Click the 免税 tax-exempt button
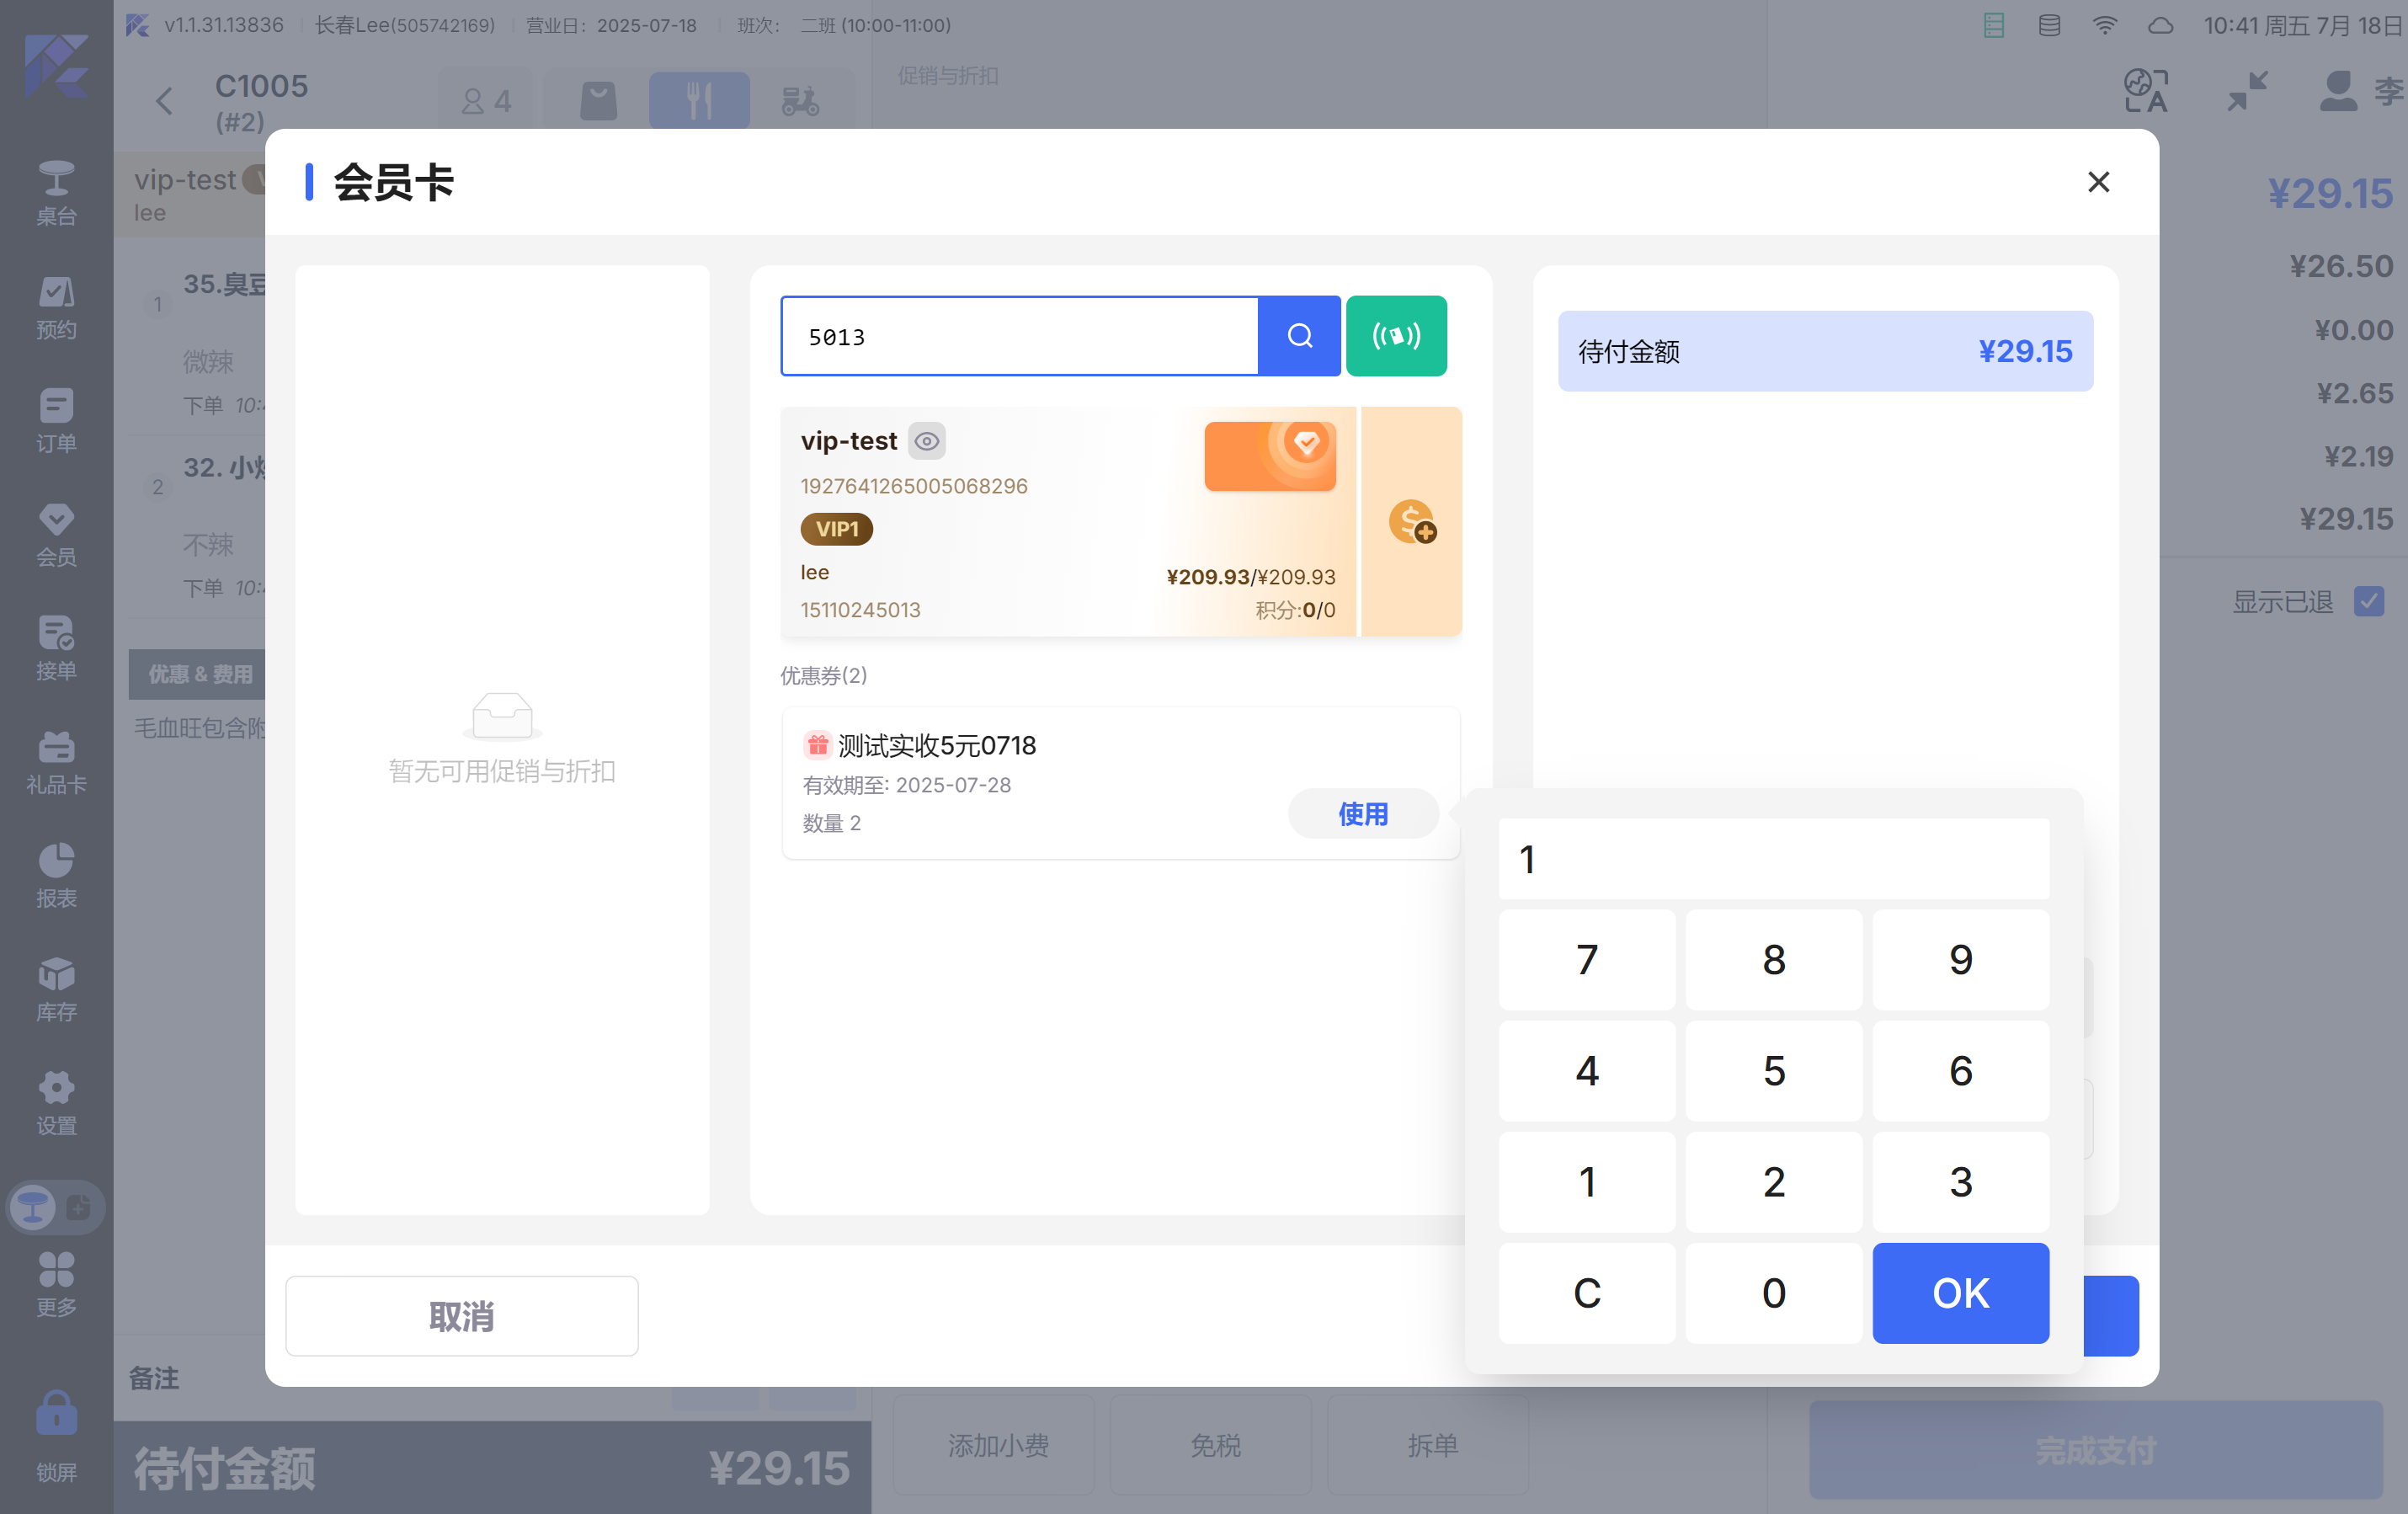 1214,1445
